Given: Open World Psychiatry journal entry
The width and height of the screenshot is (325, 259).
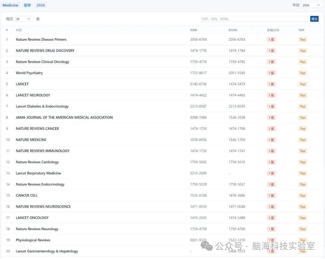Looking at the screenshot, I should tap(29, 73).
